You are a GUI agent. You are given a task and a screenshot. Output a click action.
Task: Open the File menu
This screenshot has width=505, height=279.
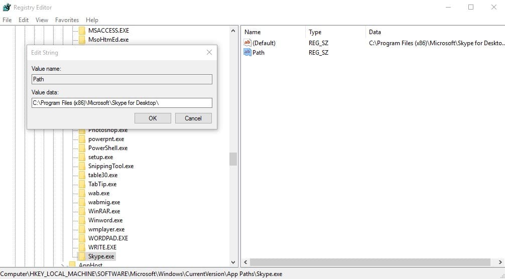[x=7, y=20]
